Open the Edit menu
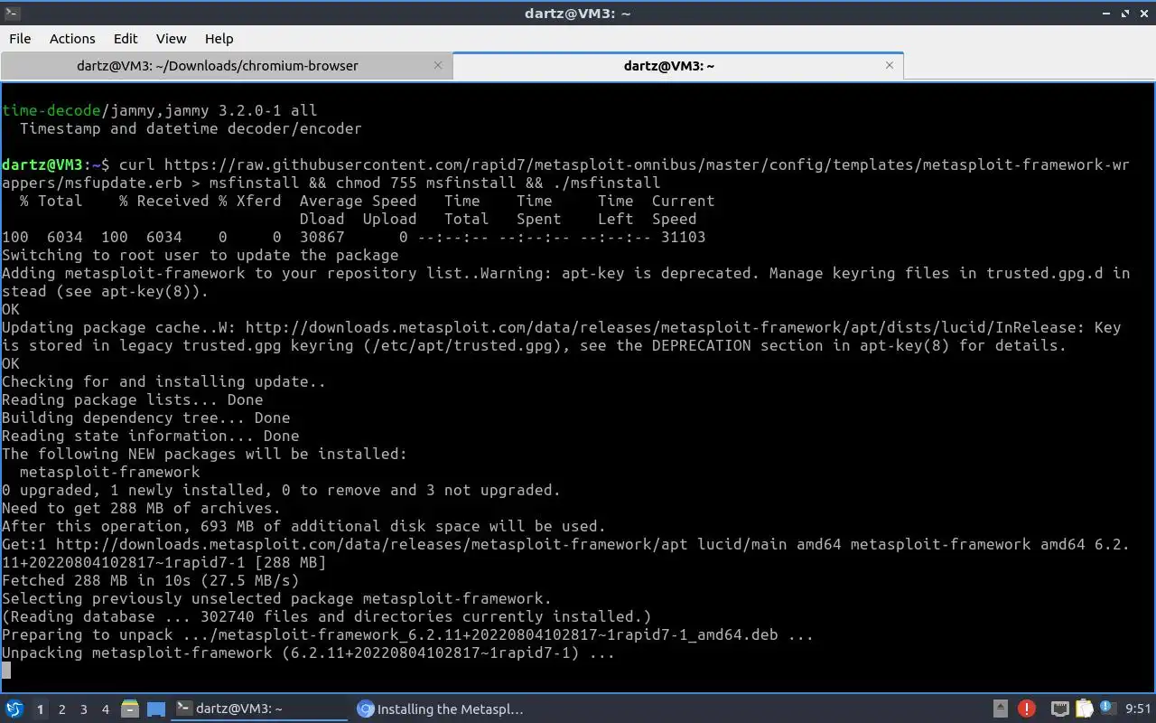The height and width of the screenshot is (723, 1156). click(x=126, y=39)
